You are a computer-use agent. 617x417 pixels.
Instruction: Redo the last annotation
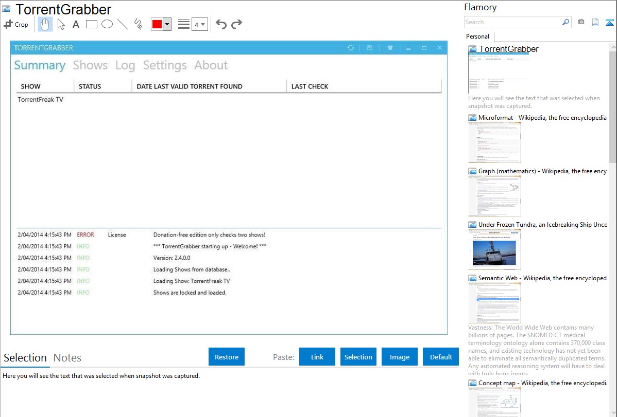tap(236, 24)
